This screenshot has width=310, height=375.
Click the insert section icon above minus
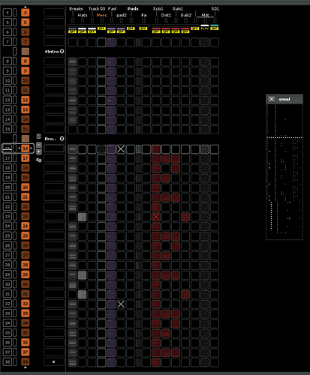38,136
